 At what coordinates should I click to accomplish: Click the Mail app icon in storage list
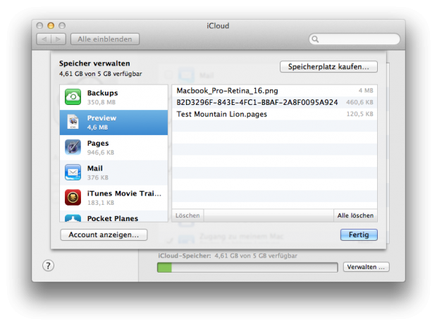tap(73, 172)
